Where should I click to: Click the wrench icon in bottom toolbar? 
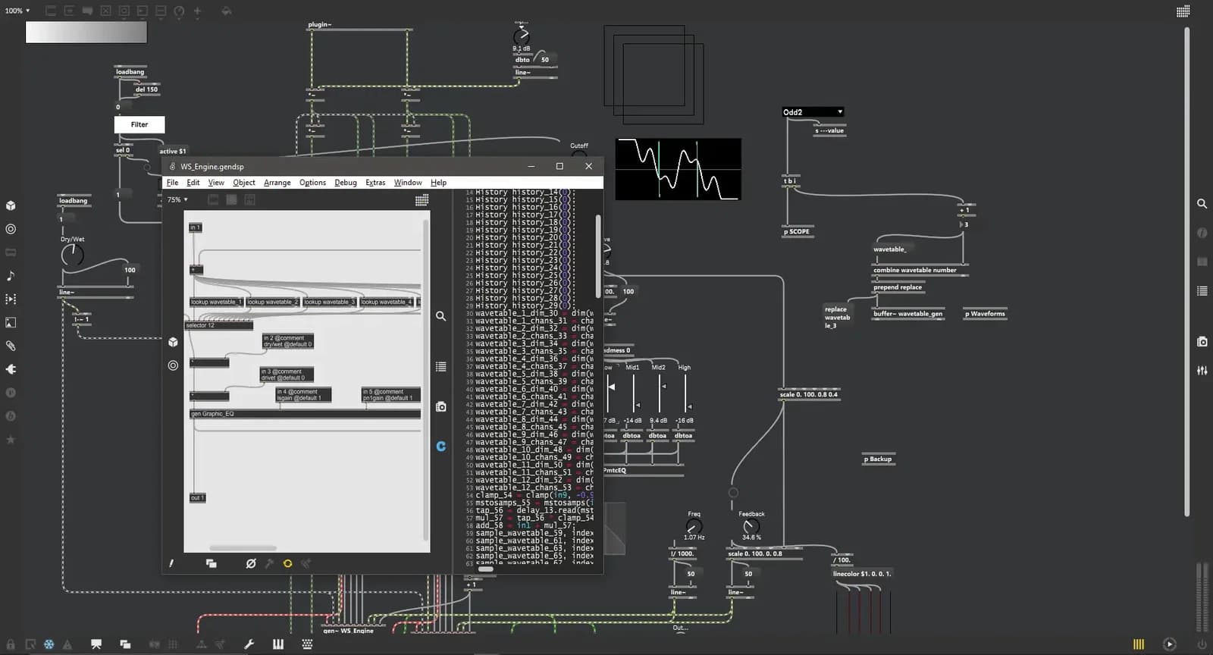coord(249,644)
